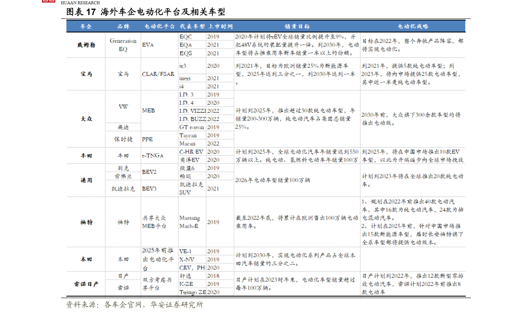Viewport: 507px width, 317px height.
Task: Click the 雪佛兰 brand cell
Action: pos(123,177)
